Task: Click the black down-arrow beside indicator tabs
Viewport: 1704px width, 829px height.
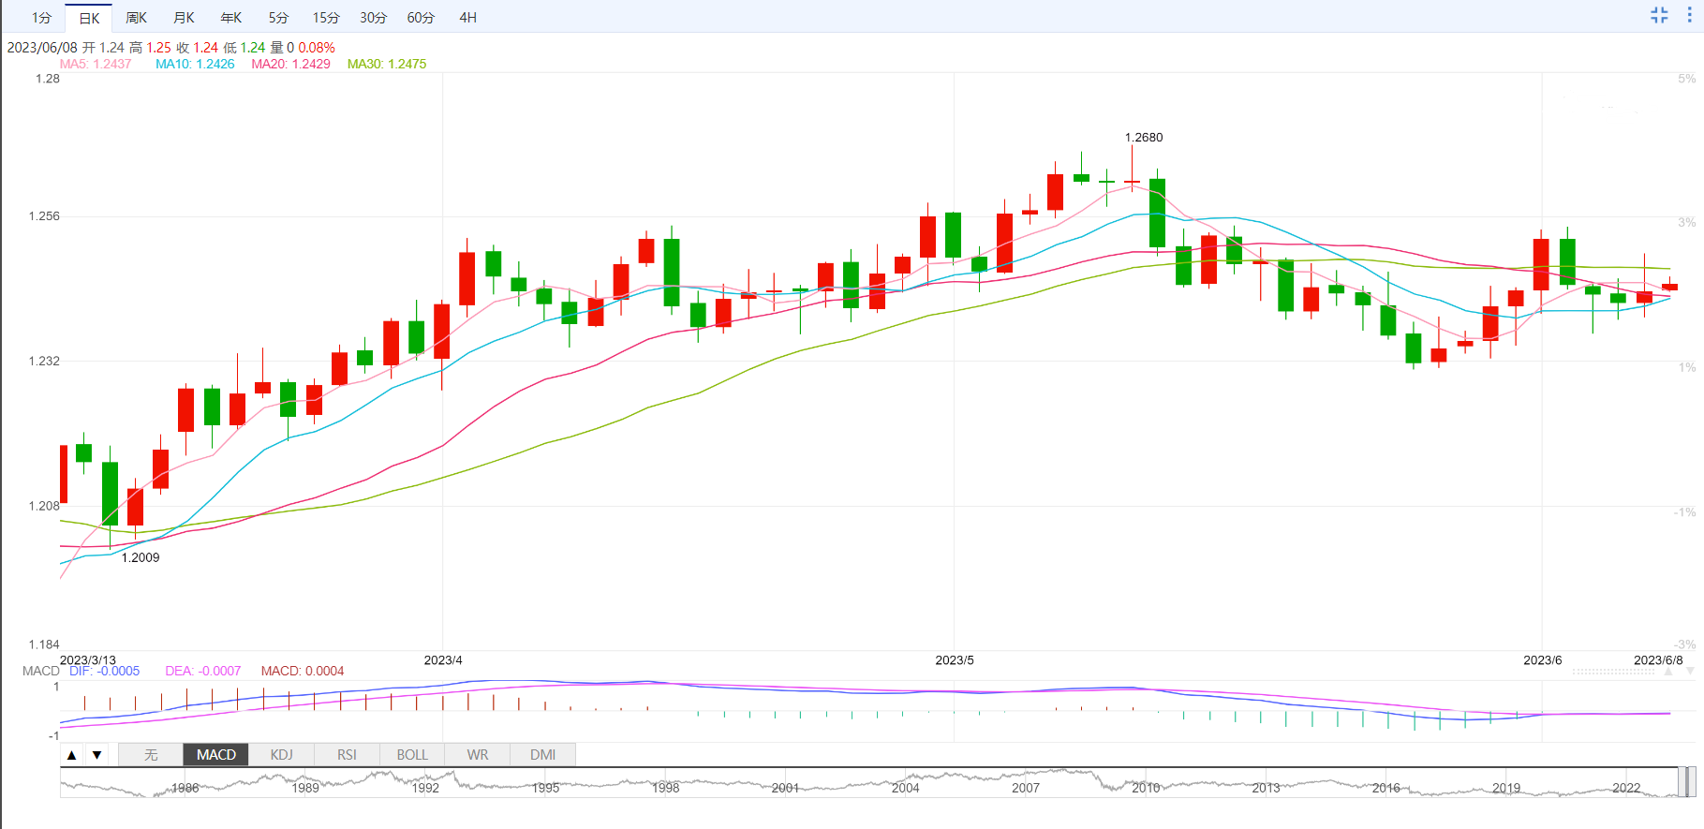Action: 96,755
